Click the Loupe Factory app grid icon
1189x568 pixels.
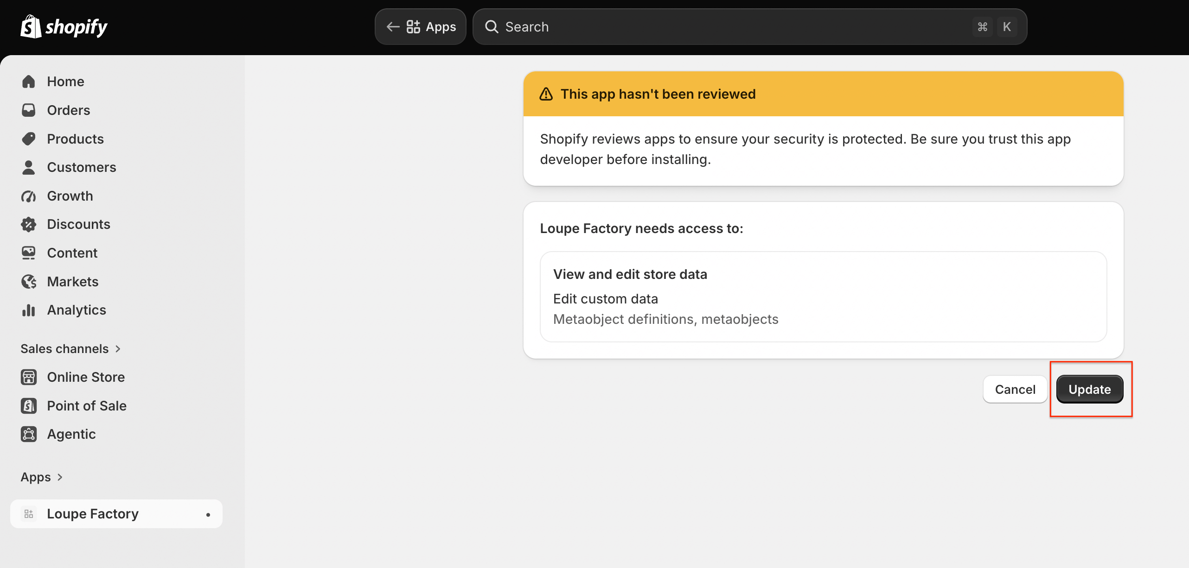coord(29,514)
